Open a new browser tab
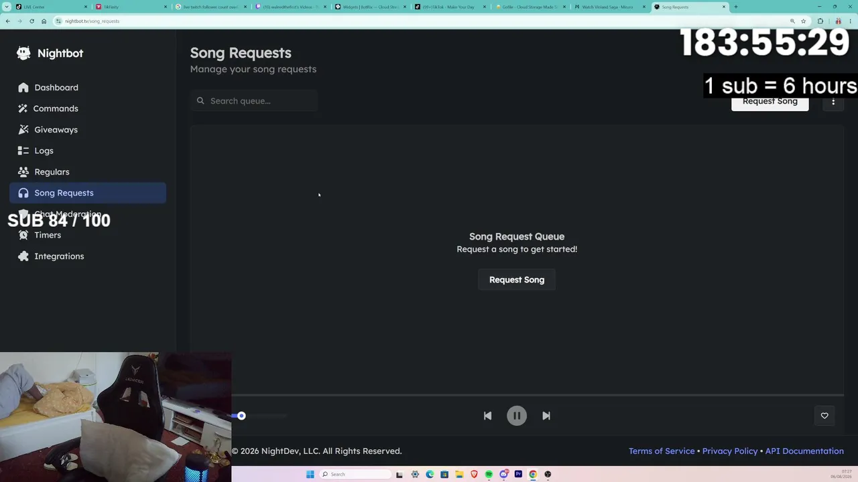 click(x=735, y=7)
